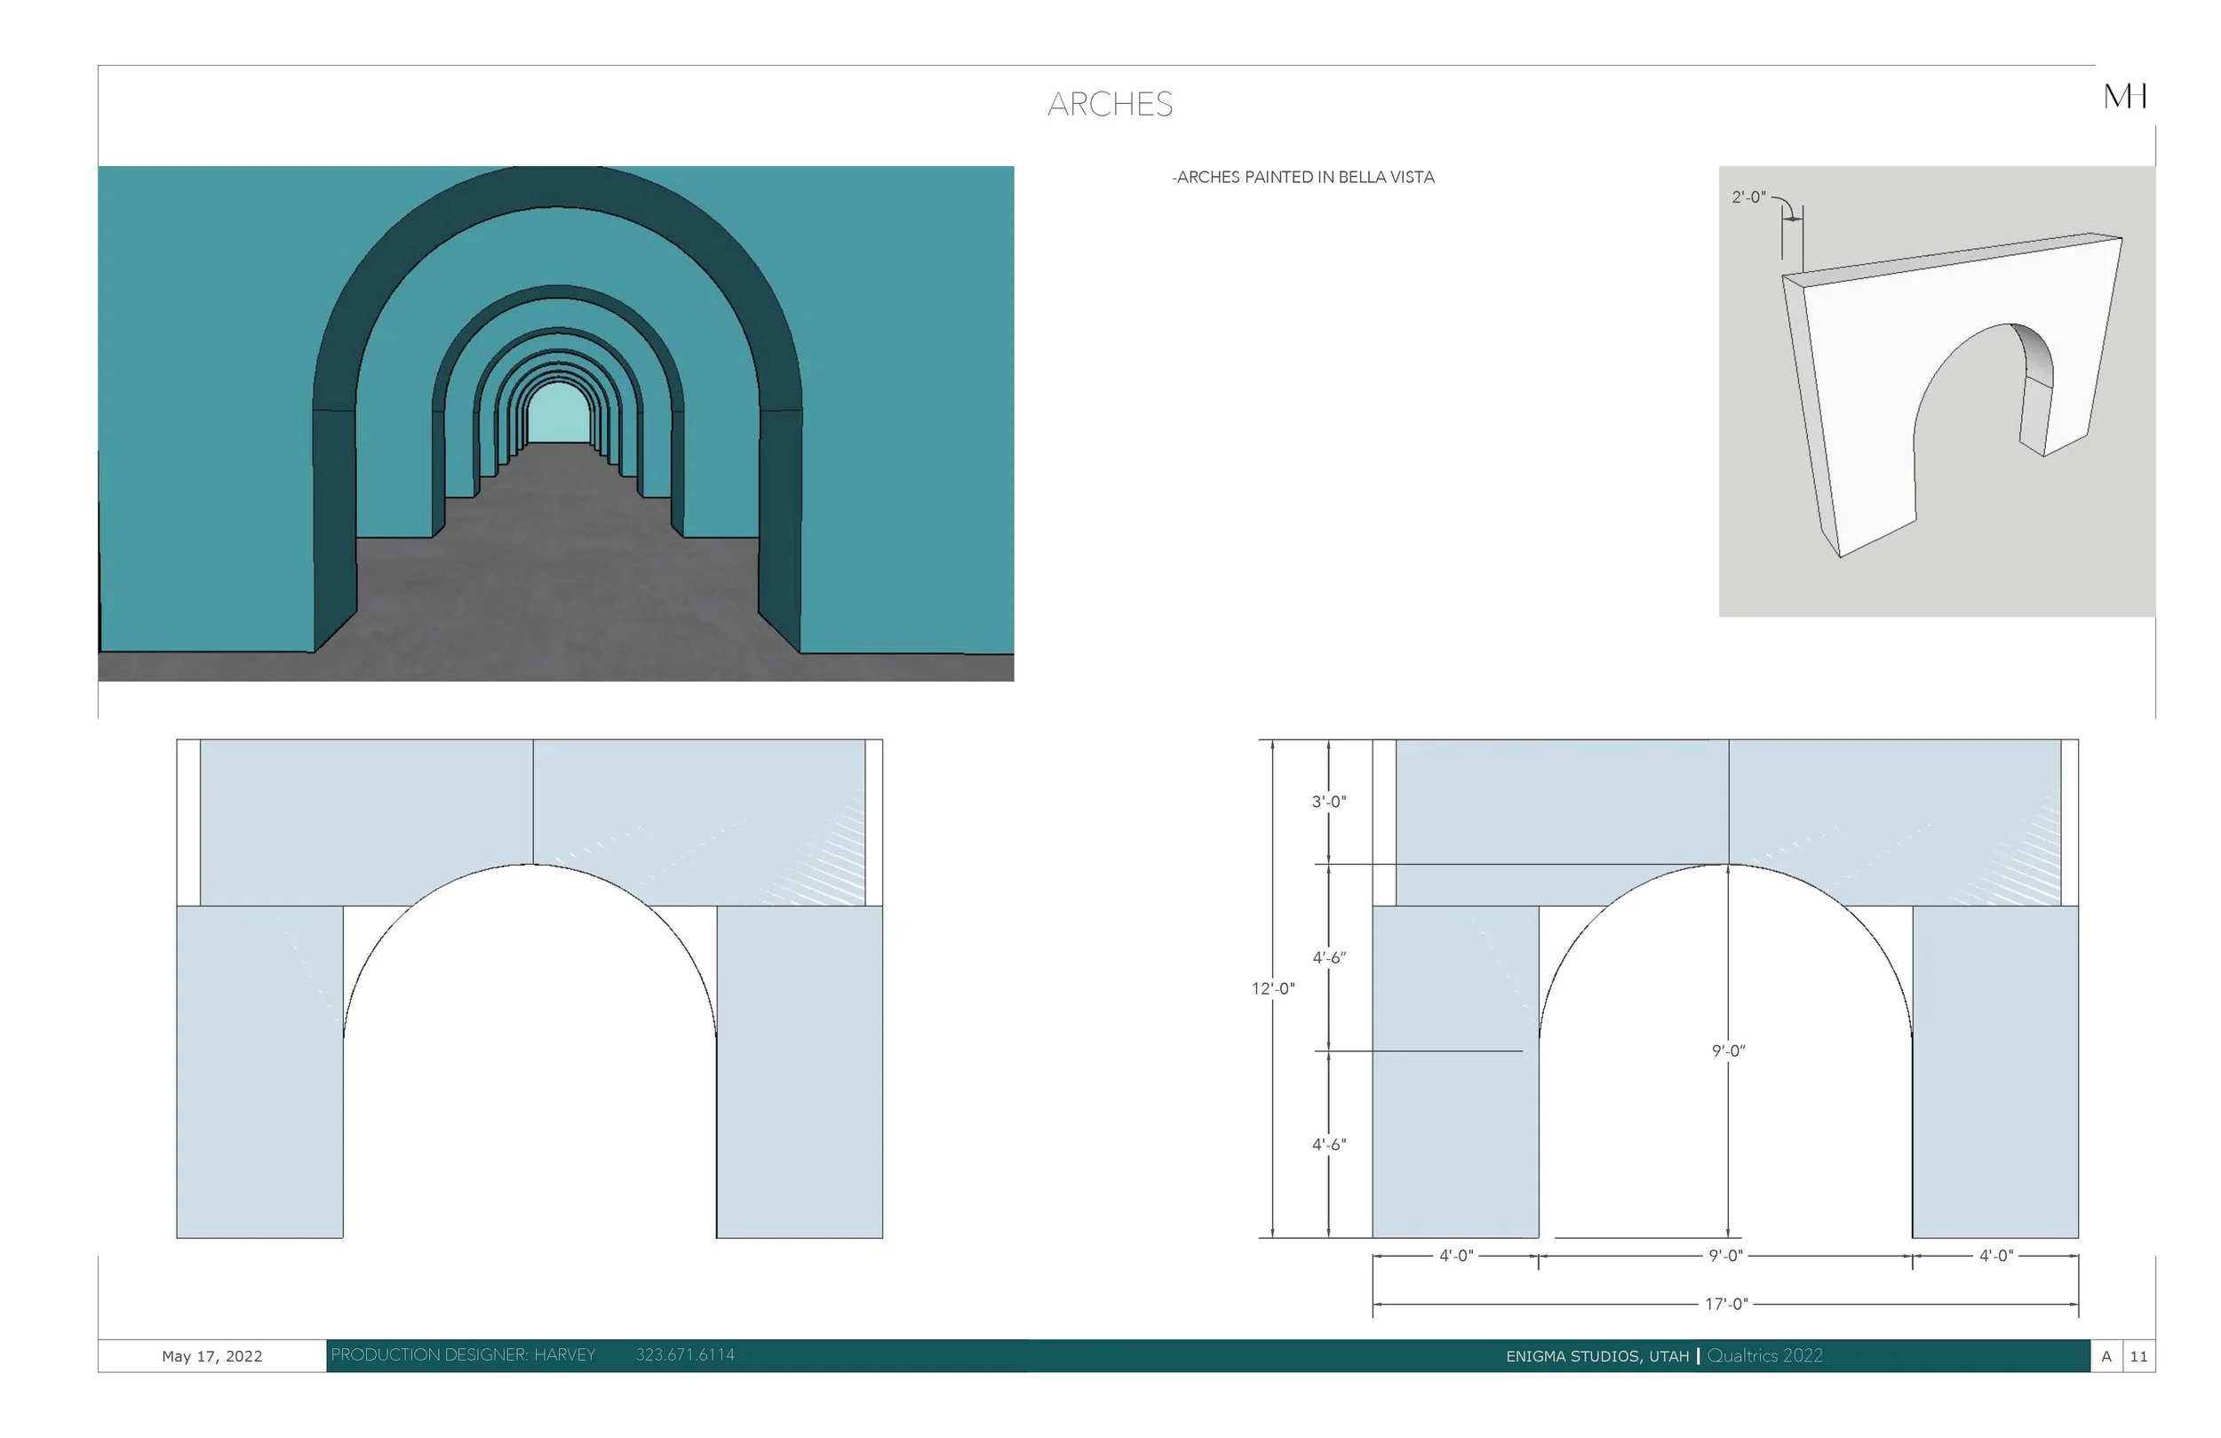Select the 12'-0" overall height dimension

pos(1273,988)
